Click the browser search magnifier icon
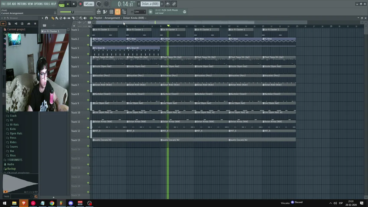The image size is (368, 207). point(36,197)
